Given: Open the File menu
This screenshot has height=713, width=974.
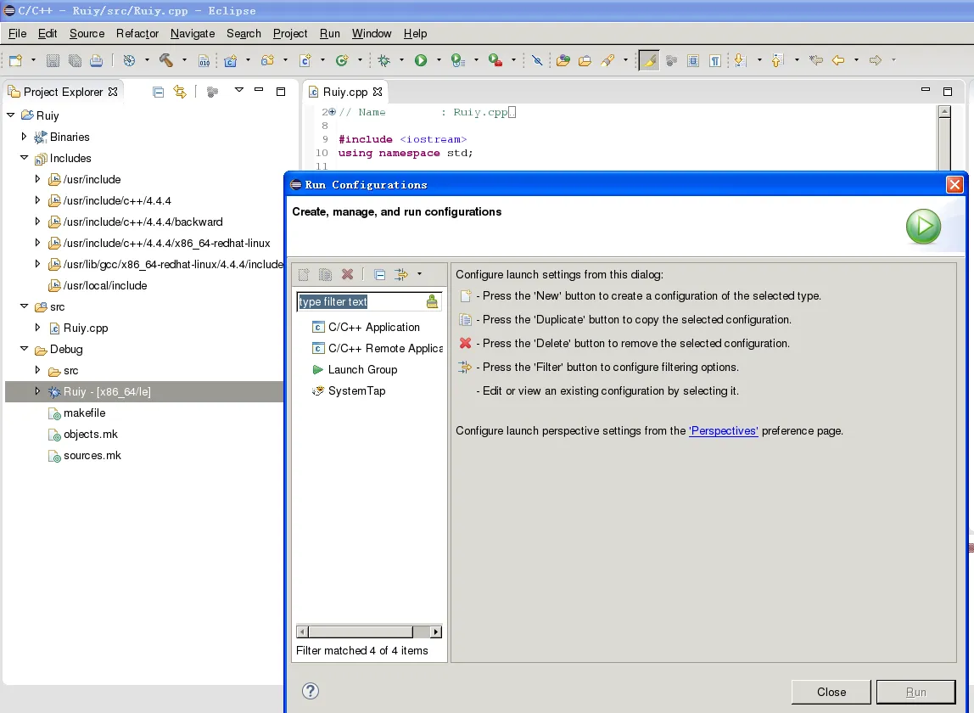Looking at the screenshot, I should 17,34.
